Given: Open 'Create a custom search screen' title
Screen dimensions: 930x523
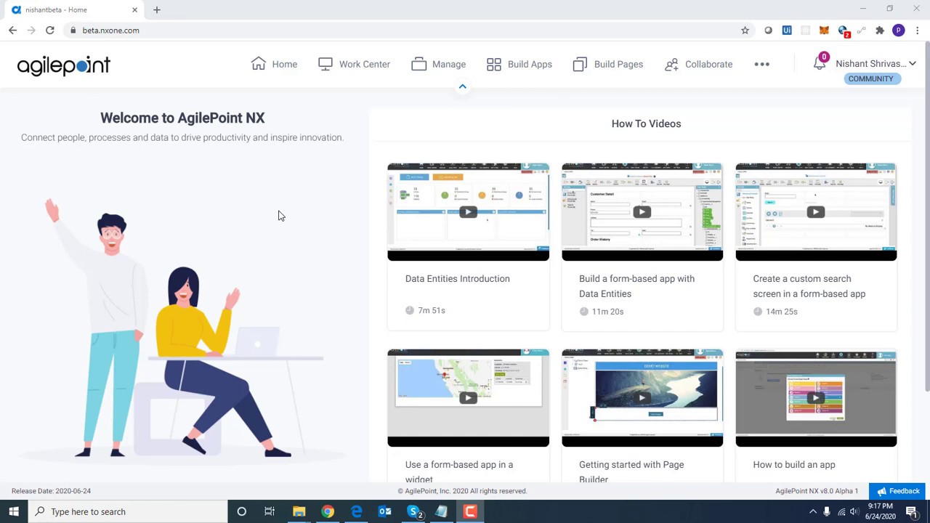Looking at the screenshot, I should [x=809, y=286].
